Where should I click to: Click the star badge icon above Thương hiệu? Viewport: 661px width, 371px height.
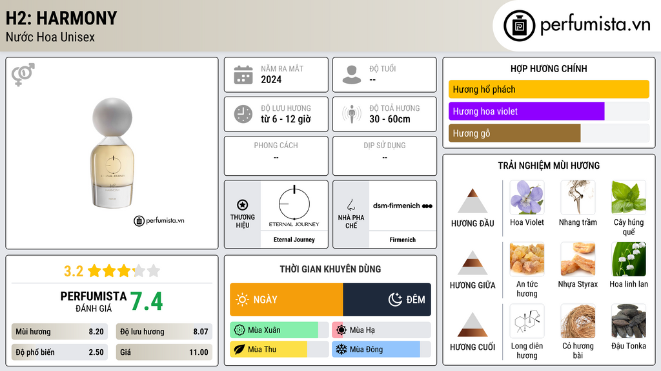tap(243, 205)
